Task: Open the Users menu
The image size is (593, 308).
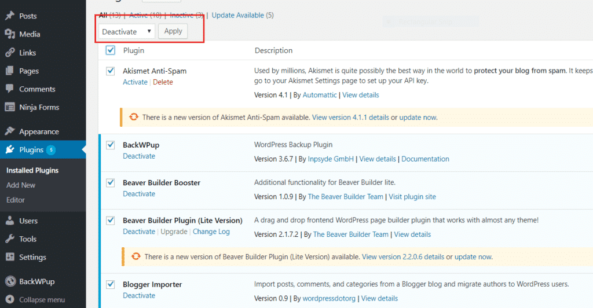Action: pyautogui.click(x=28, y=221)
